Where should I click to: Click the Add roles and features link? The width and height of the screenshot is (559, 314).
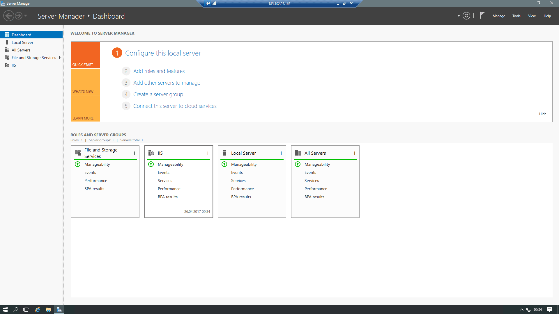pyautogui.click(x=159, y=71)
